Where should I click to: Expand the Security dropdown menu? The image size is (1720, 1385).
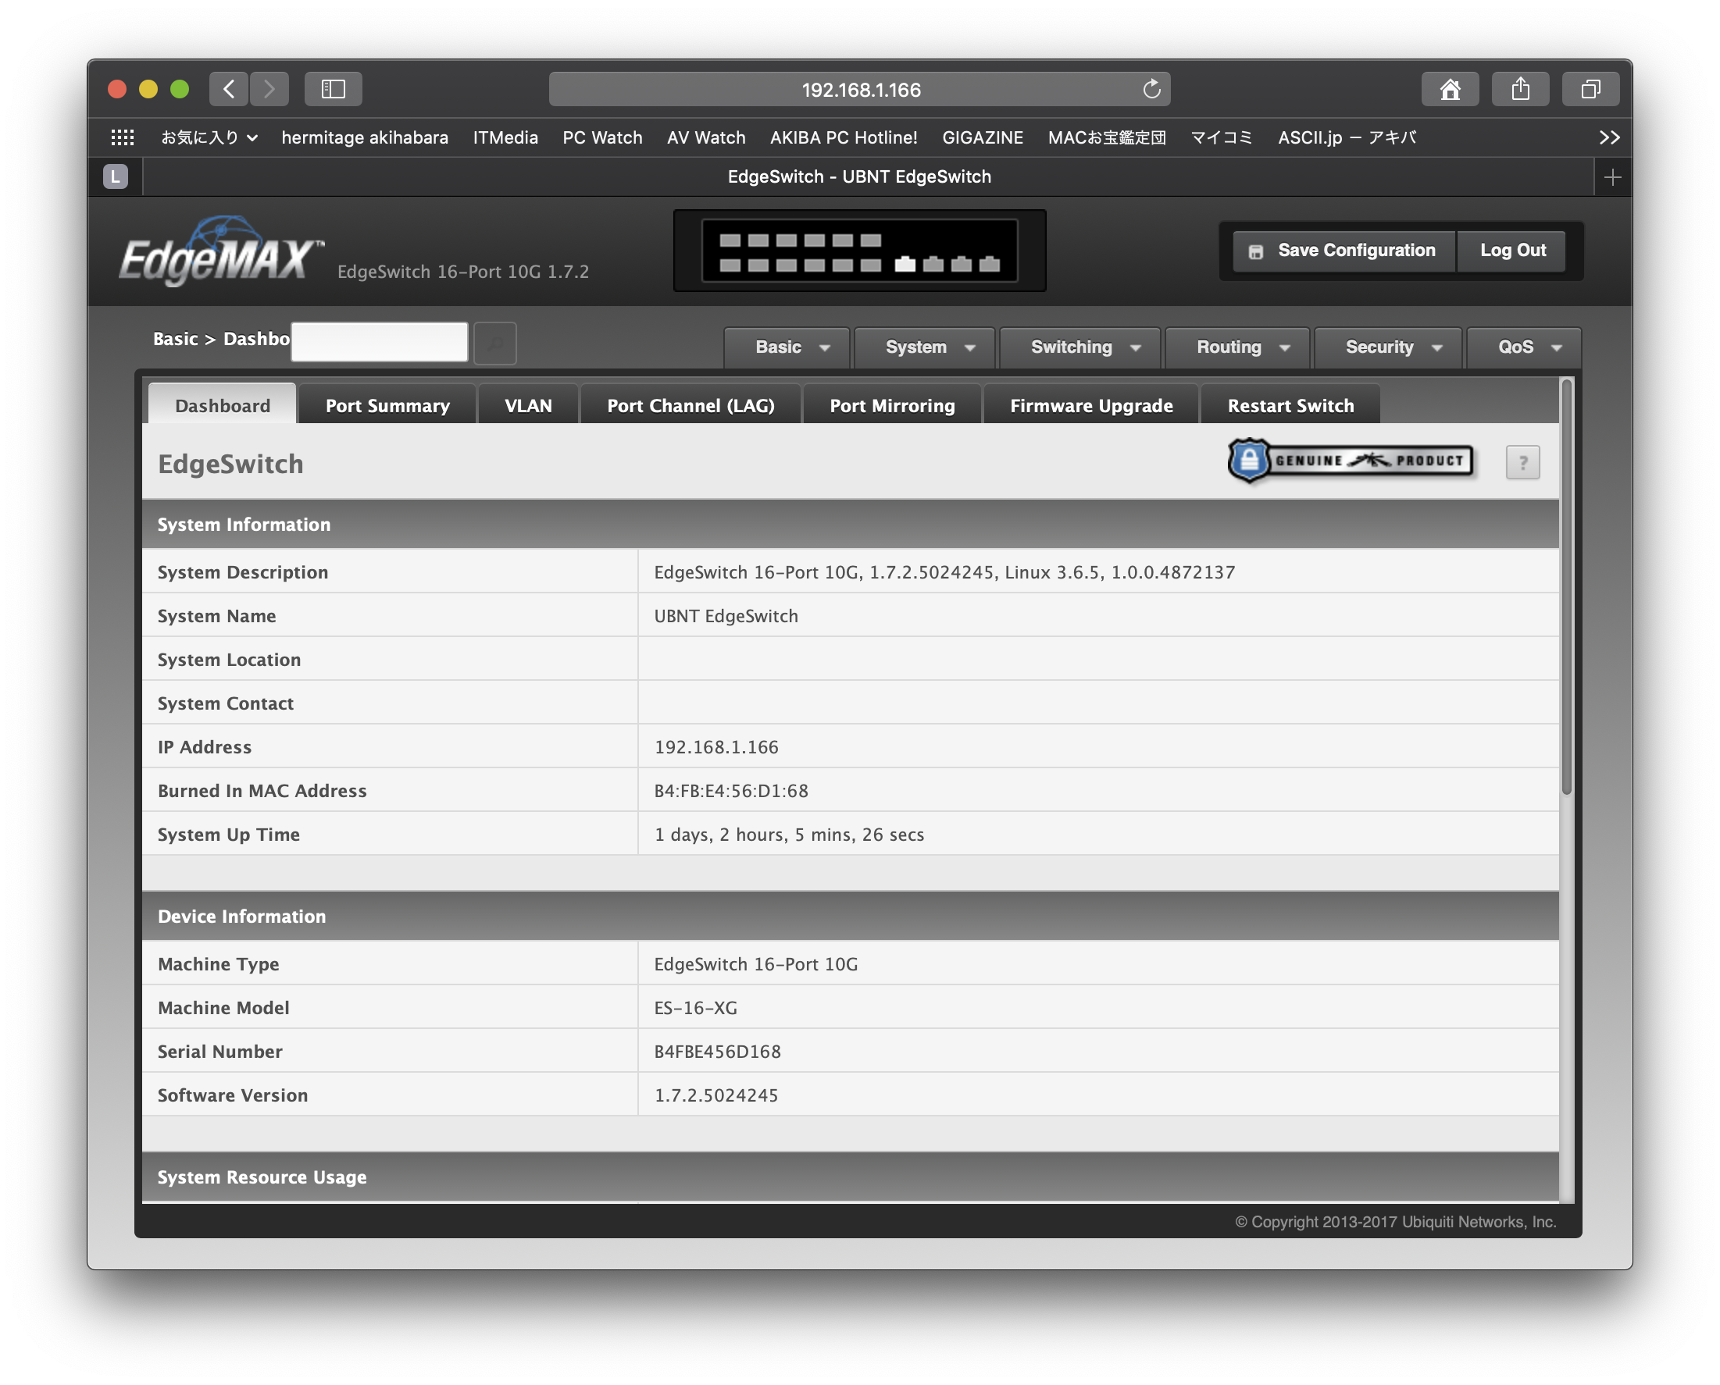(1387, 348)
